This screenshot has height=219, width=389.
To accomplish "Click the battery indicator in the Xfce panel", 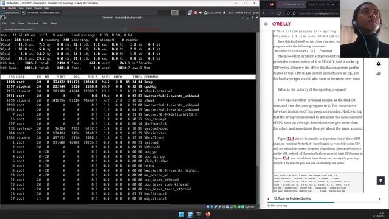I will [x=213, y=12].
